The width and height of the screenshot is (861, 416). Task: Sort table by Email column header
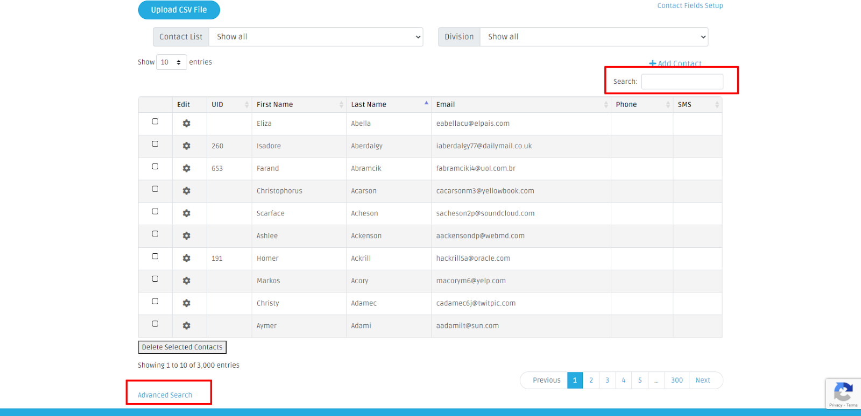(x=446, y=105)
